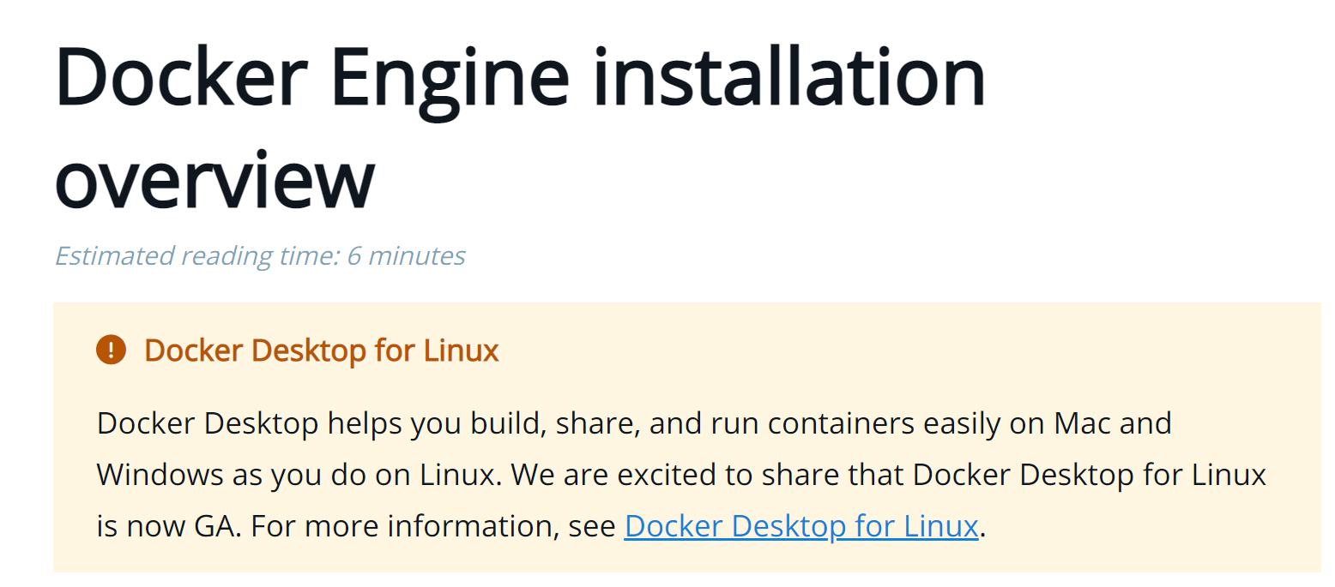This screenshot has width=1335, height=587.
Task: Click the word Engine in the page title
Action: click(450, 77)
